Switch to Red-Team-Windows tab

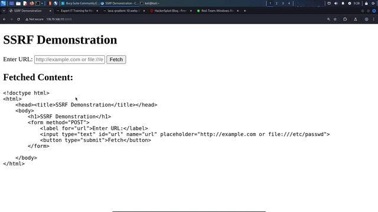[217, 11]
